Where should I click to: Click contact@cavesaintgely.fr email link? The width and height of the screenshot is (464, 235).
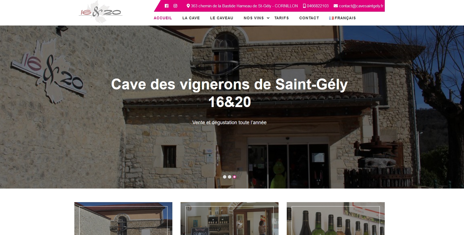tap(361, 6)
